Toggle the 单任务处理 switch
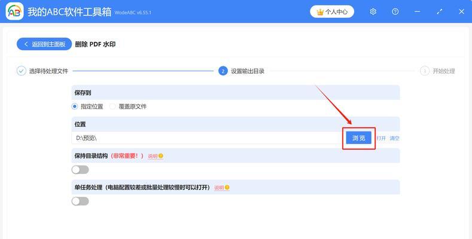Viewport: 472px width, 239px height. [80, 201]
